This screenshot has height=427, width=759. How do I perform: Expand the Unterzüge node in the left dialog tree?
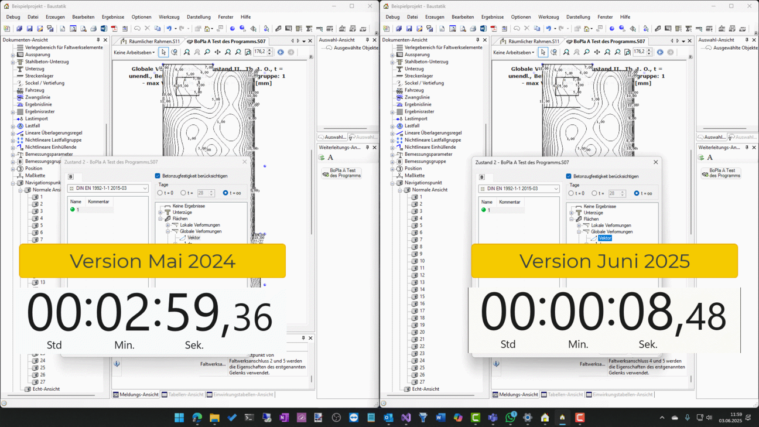point(160,213)
